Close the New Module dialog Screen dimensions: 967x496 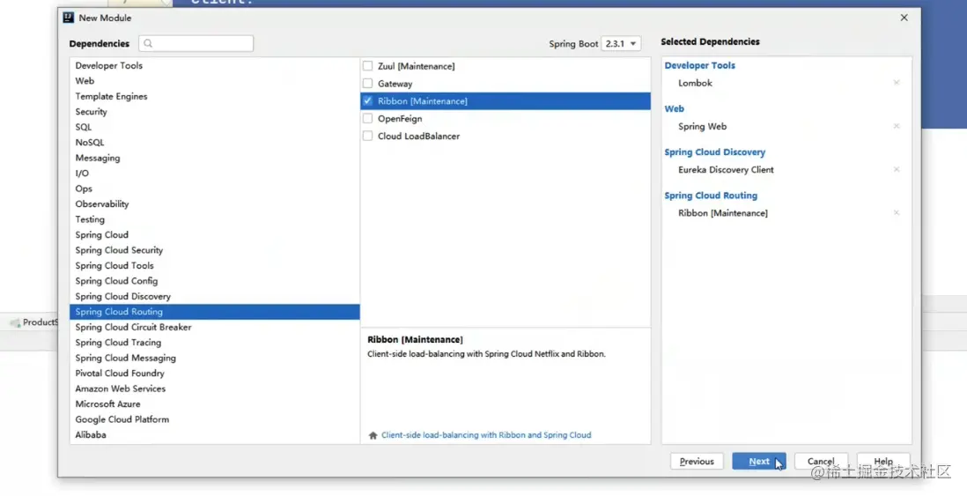pyautogui.click(x=904, y=18)
